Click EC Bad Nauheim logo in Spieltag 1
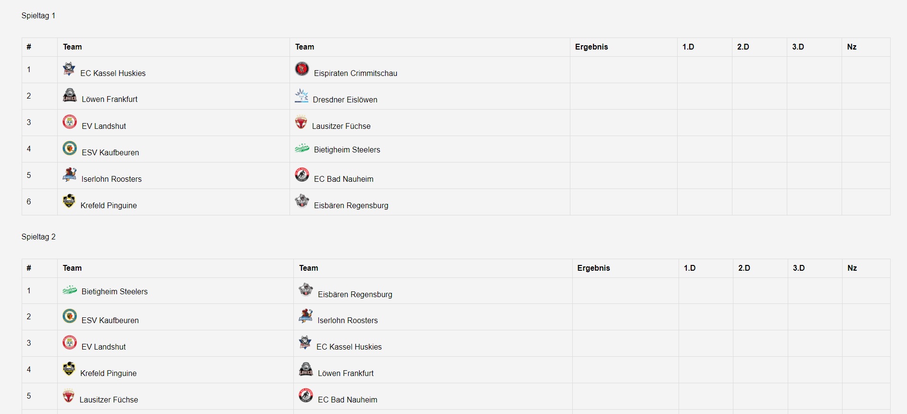The image size is (907, 414). [302, 175]
